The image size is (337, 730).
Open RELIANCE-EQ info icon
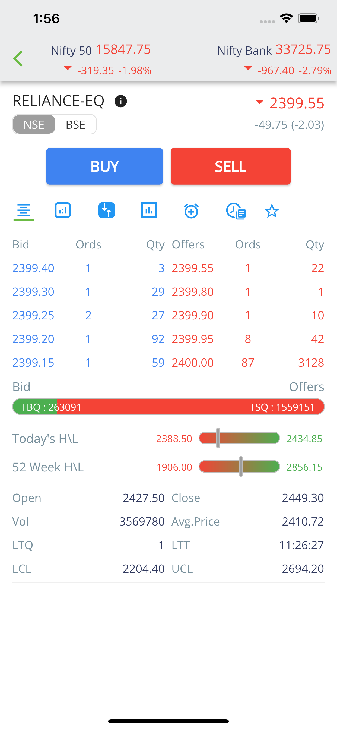pos(121,101)
